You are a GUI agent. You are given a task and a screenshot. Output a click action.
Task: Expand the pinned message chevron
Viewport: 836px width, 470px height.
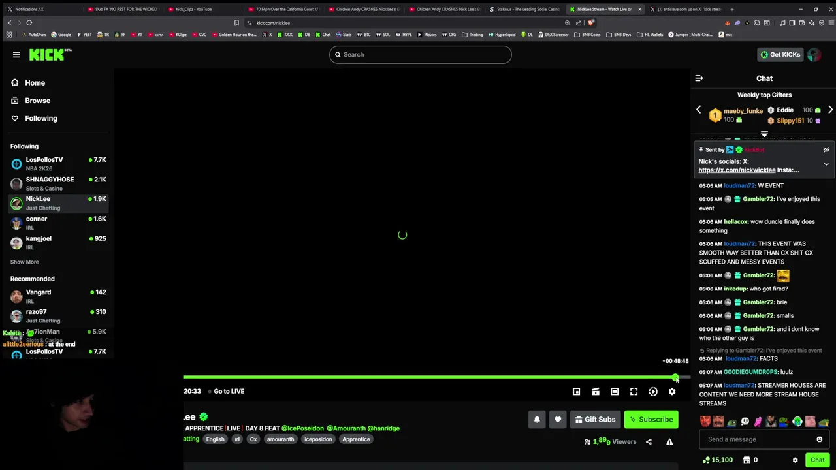tap(826, 164)
